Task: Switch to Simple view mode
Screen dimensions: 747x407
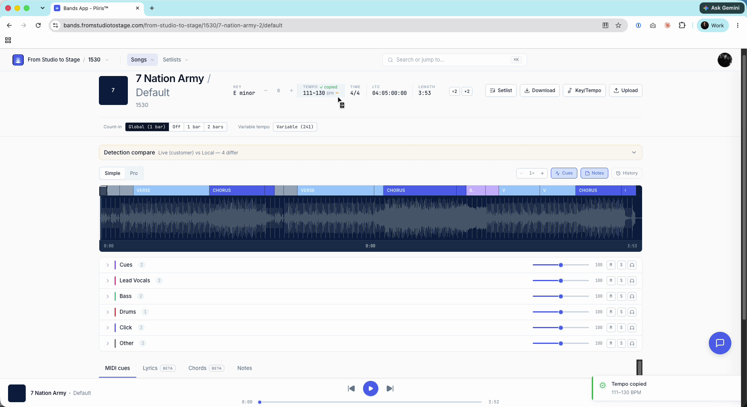Action: (x=113, y=173)
